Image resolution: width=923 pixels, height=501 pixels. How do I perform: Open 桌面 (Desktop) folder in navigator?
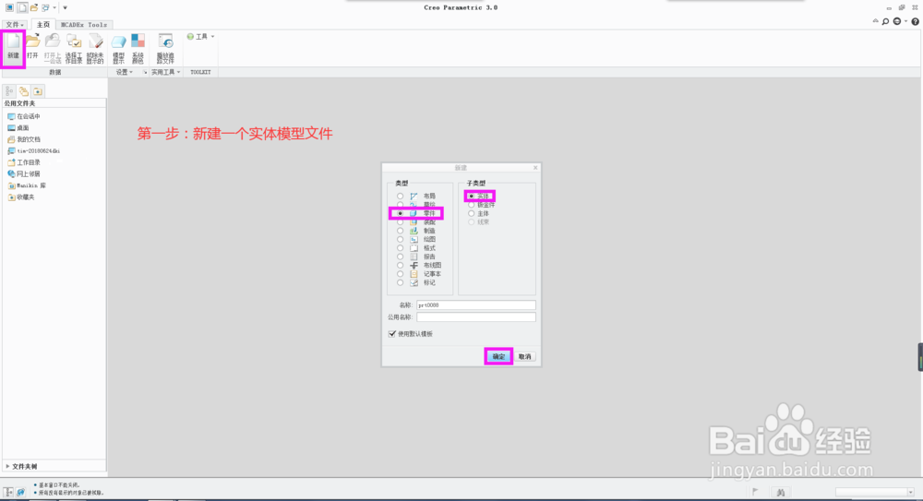(18, 127)
